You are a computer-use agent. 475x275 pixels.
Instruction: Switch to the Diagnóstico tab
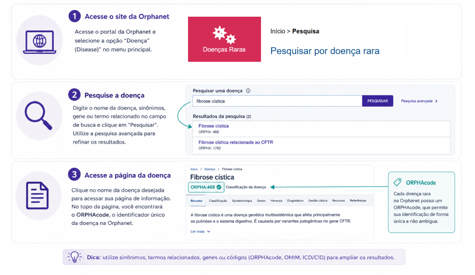tap(295, 201)
